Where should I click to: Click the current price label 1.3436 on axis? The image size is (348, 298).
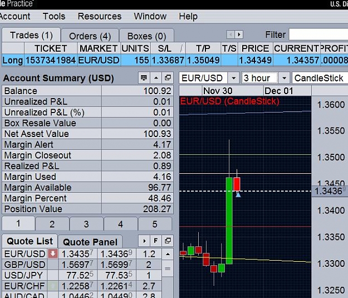click(330, 191)
